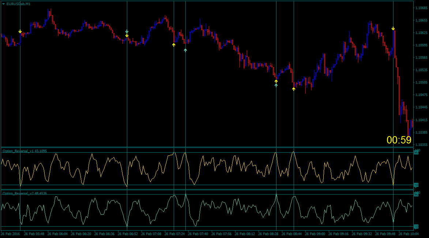Screen dimensions: 429x238
Task: Click the 1.10625 price label
Action: coord(421,33)
